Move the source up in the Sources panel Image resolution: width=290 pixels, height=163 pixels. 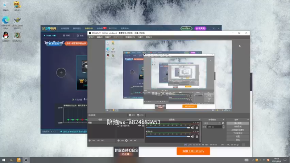click(x=131, y=141)
